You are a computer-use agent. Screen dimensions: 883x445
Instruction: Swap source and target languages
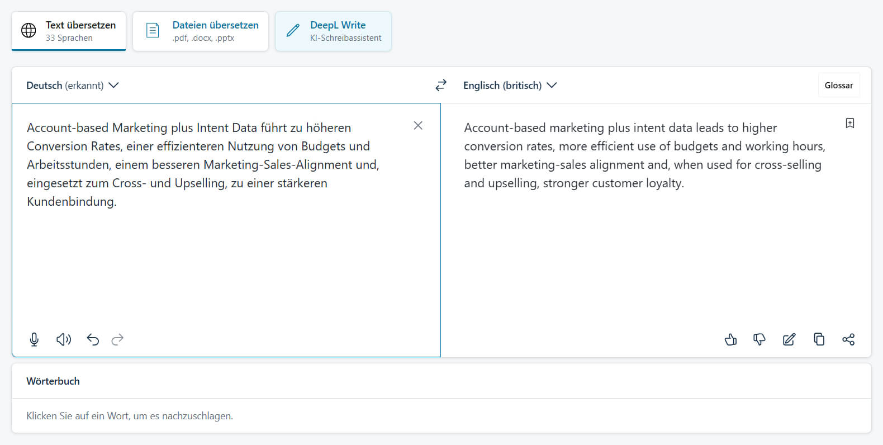click(441, 85)
